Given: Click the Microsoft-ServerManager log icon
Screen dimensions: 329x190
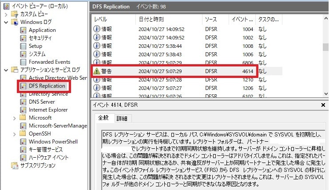Looking at the screenshot, I should [23, 126].
